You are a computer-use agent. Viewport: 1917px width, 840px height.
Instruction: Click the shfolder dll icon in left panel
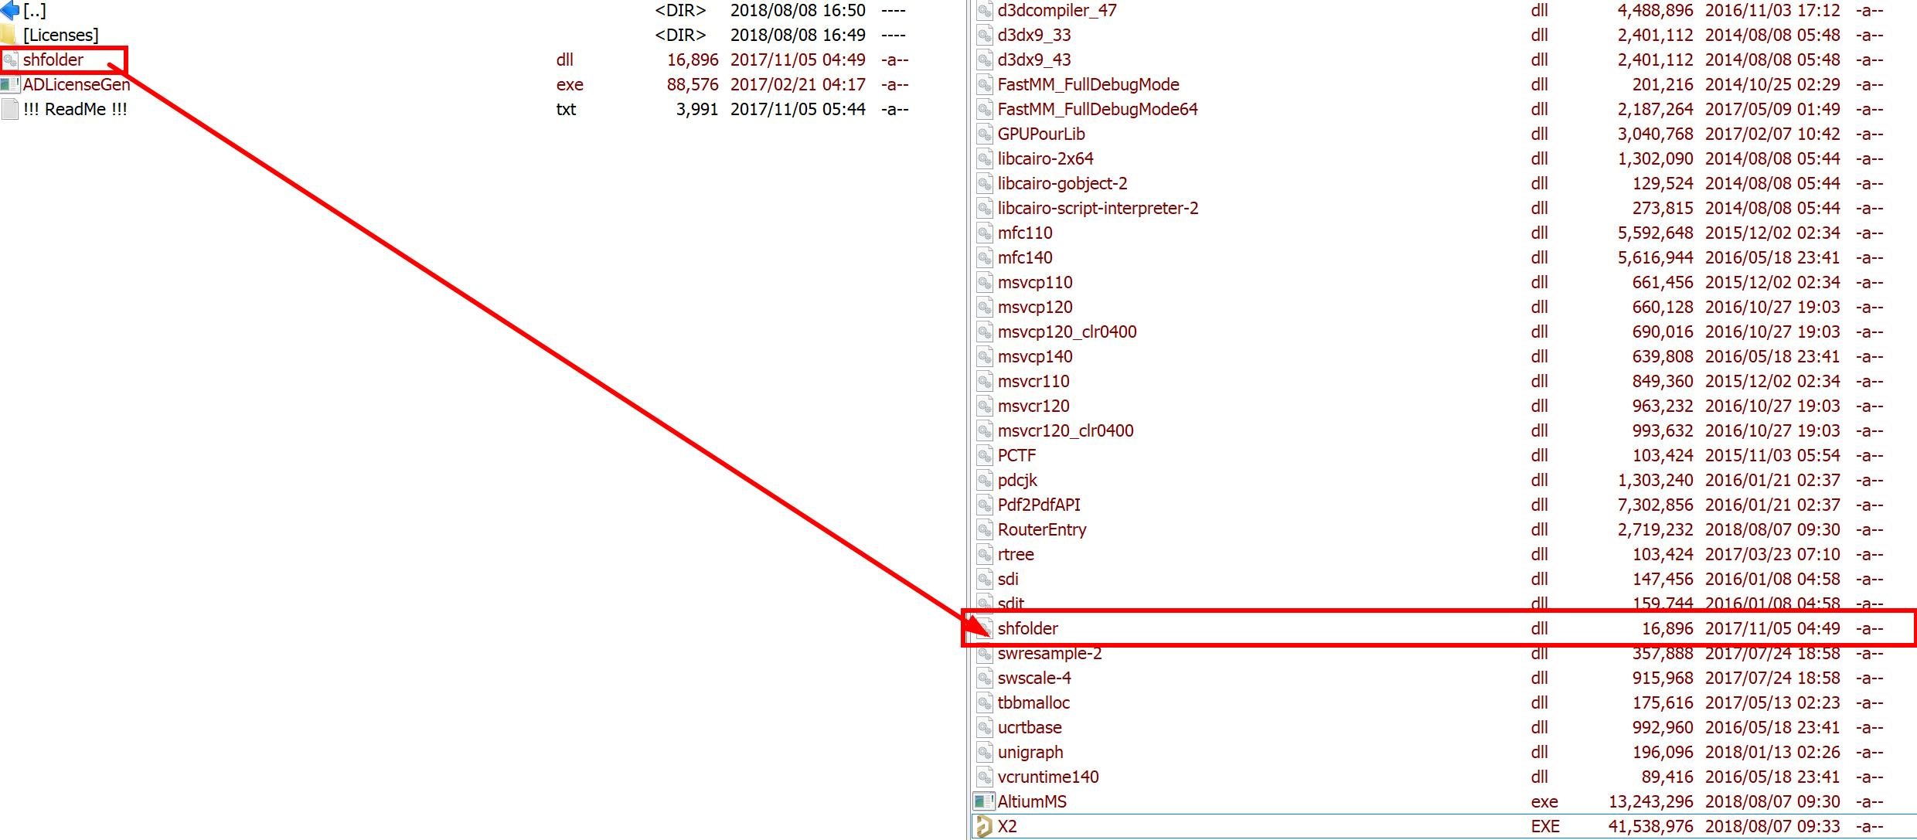point(10,60)
